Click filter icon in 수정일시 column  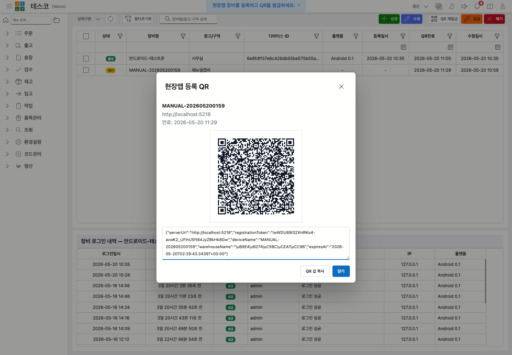point(497,36)
